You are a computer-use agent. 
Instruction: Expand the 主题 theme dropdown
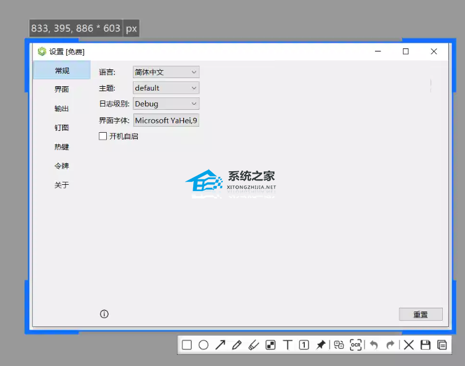click(x=166, y=88)
